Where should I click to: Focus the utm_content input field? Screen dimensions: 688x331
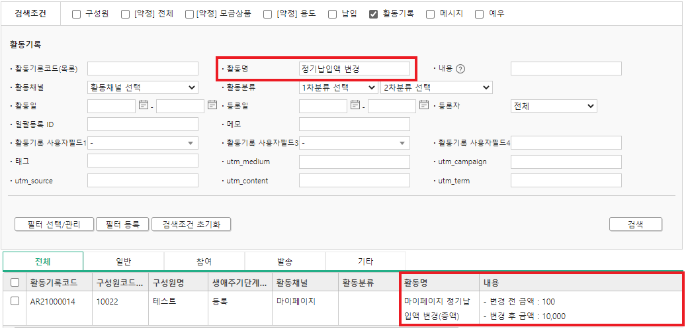pyautogui.click(x=355, y=181)
